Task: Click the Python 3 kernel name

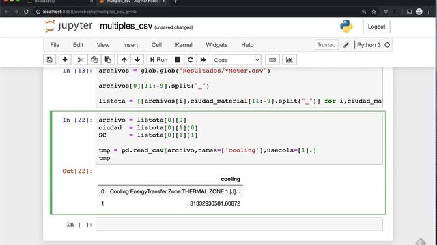Action: [x=369, y=45]
